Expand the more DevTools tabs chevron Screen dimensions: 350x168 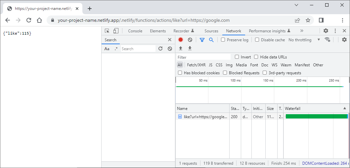click(302, 31)
